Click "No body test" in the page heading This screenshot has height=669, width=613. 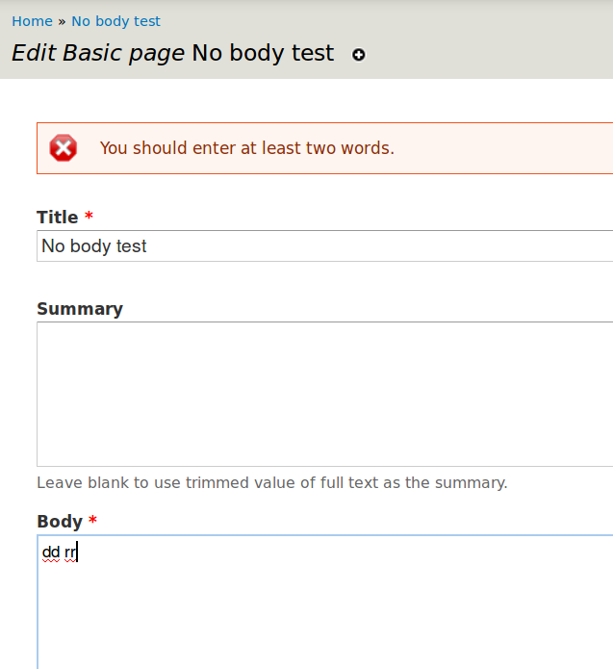coord(263,53)
